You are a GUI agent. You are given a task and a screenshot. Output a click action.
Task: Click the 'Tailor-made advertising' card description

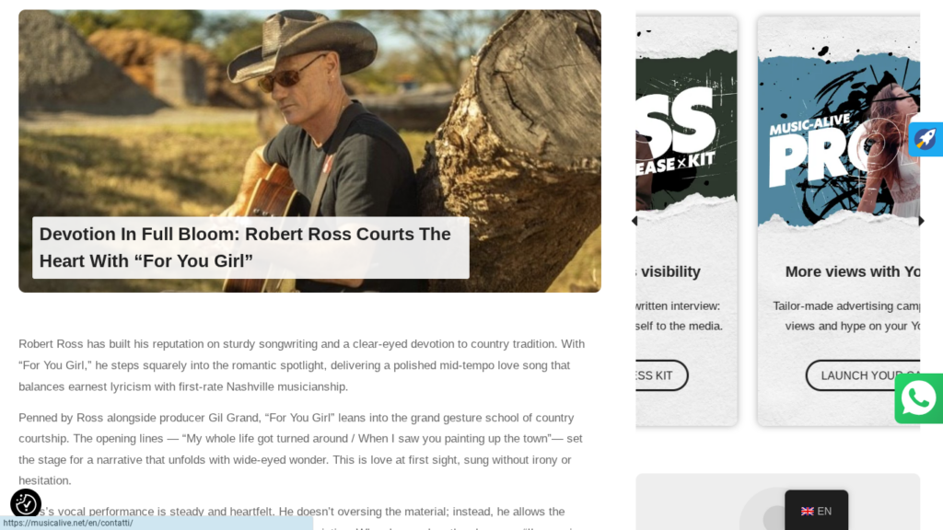846,317
